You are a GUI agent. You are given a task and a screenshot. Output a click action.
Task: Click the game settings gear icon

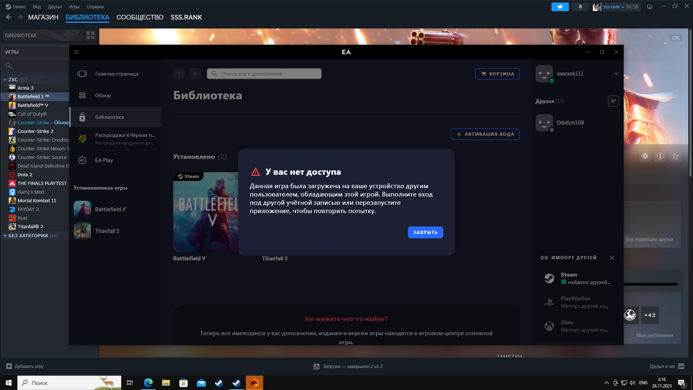(645, 156)
